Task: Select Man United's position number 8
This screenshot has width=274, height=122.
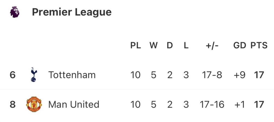Action: click(13, 104)
